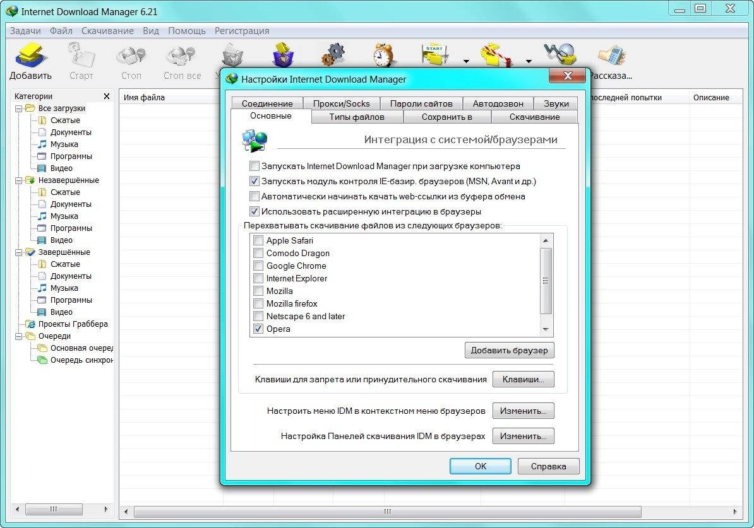Click browser list scroll-down arrow

coord(546,329)
